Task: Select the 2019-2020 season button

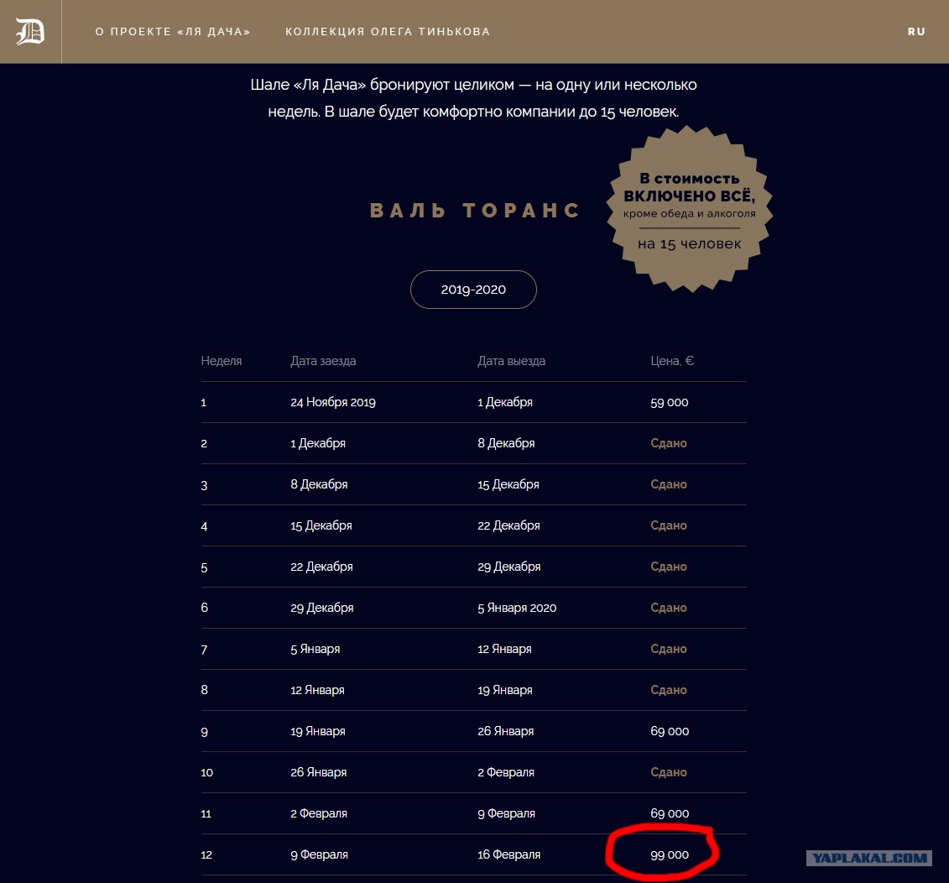Action: [x=473, y=290]
